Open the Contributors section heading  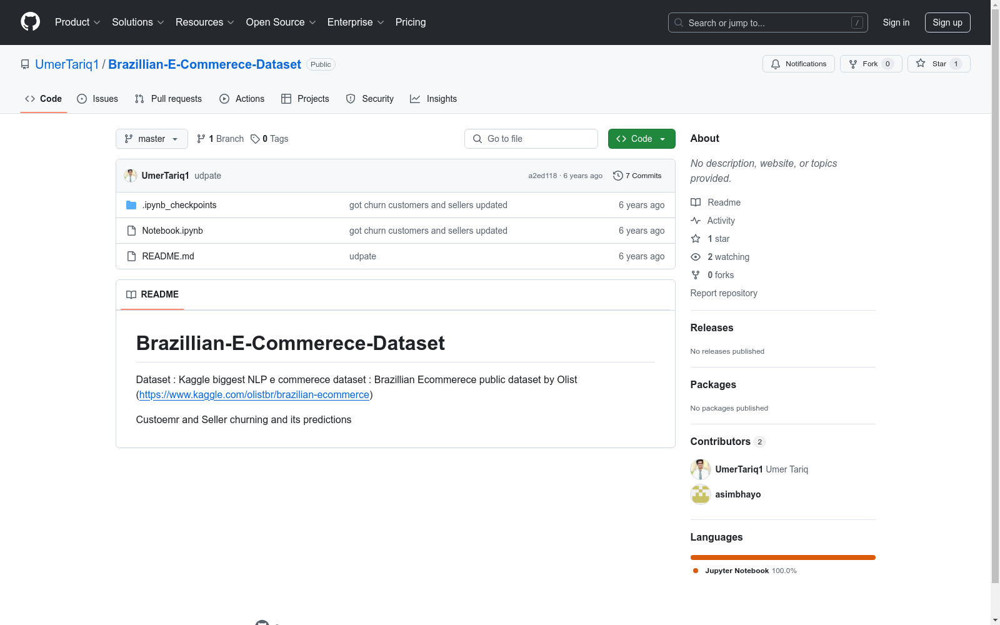click(x=728, y=441)
